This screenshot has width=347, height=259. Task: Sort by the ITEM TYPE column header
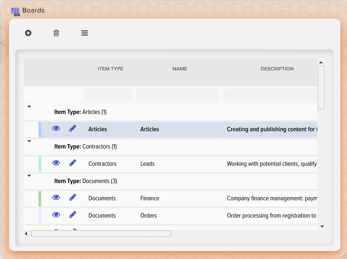(110, 69)
